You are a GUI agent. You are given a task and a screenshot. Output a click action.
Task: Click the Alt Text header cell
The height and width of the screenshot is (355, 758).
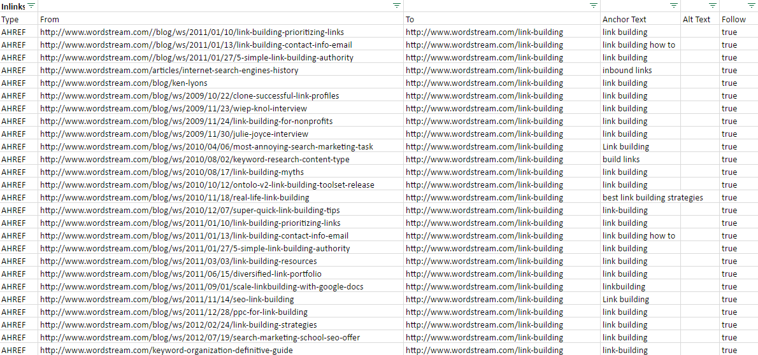pyautogui.click(x=696, y=19)
